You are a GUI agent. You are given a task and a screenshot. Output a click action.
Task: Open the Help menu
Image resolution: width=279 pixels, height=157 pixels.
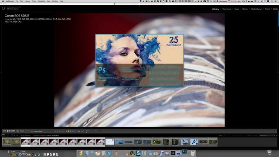point(61,1)
